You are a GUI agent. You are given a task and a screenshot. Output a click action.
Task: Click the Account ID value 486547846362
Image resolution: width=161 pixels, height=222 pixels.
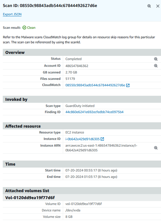77,66
